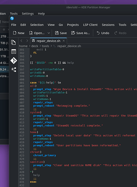The height and width of the screenshot is (187, 137).
Task: Click the 'esac' keyword on line 431
Action: (x=33, y=182)
